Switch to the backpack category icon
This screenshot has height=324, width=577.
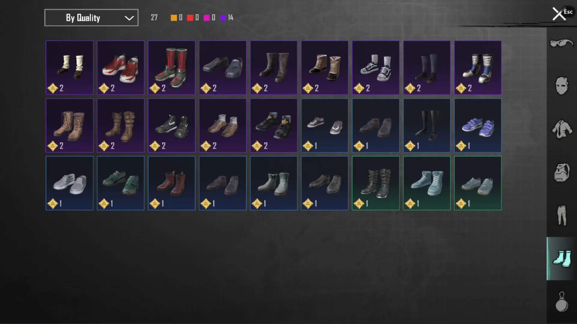562,172
